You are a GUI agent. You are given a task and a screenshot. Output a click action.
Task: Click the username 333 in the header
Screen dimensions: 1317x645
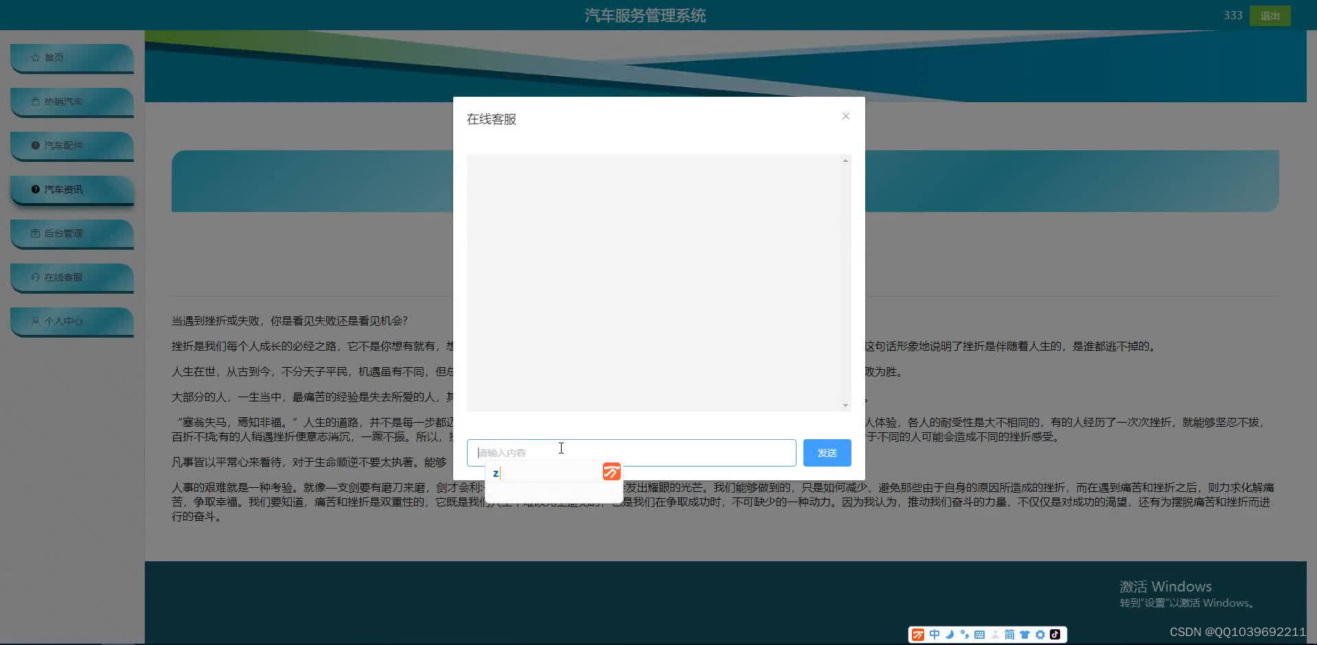click(x=1233, y=15)
